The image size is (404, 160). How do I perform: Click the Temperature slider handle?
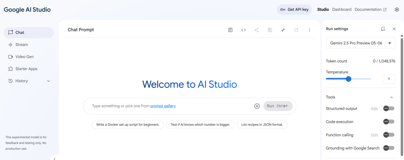pyautogui.click(x=348, y=79)
